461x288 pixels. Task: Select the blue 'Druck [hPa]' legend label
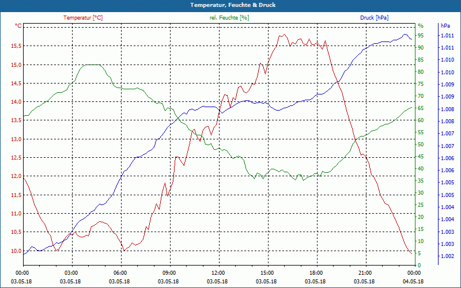coord(374,18)
